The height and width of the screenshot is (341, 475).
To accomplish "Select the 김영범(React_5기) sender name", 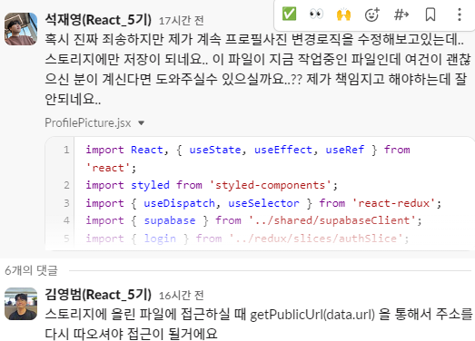I will (x=98, y=295).
